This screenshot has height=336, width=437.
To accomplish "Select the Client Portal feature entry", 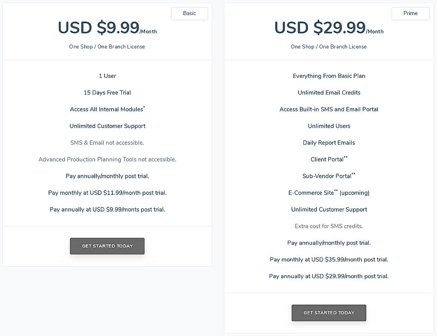I will [329, 159].
